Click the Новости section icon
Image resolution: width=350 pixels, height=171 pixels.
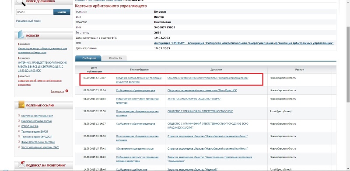[21, 34]
